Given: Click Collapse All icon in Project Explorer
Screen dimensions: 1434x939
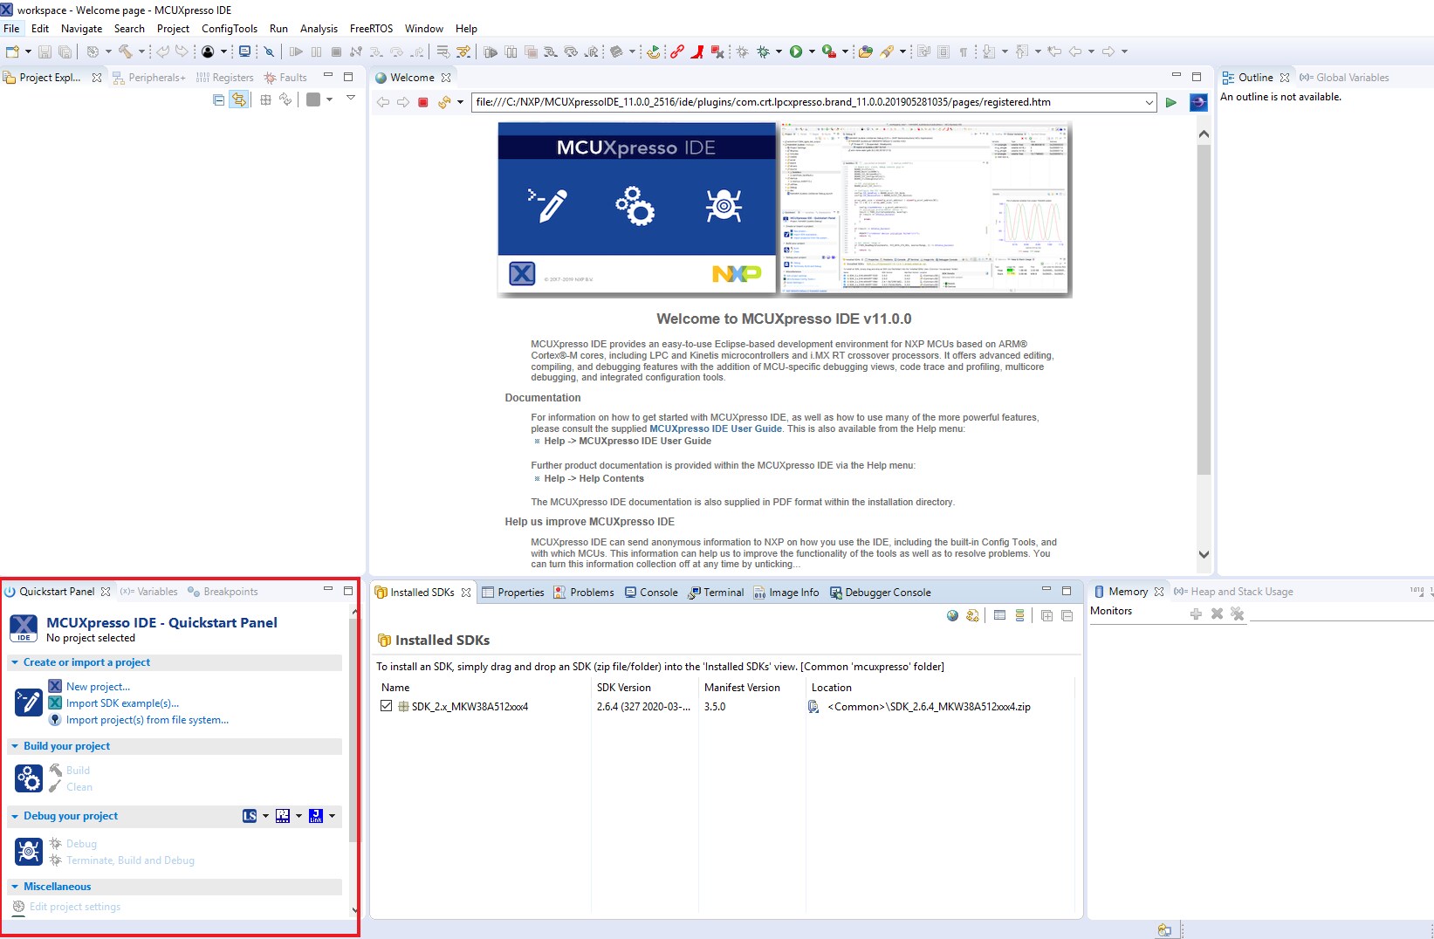Looking at the screenshot, I should tap(218, 99).
